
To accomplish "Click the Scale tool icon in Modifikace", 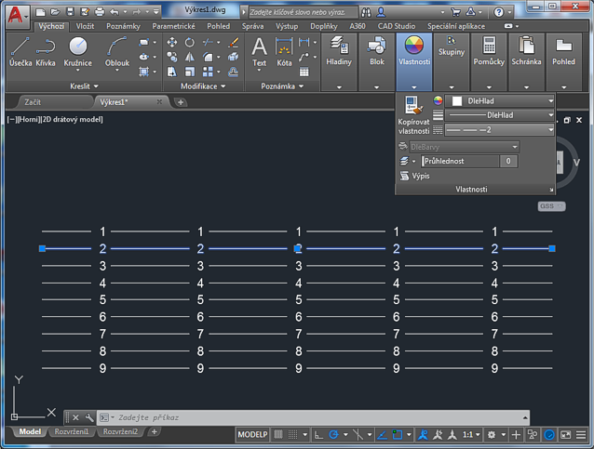I will click(x=189, y=72).
